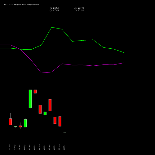
Task: Click the "08 May" date axis label
Action: tap(20, 147)
